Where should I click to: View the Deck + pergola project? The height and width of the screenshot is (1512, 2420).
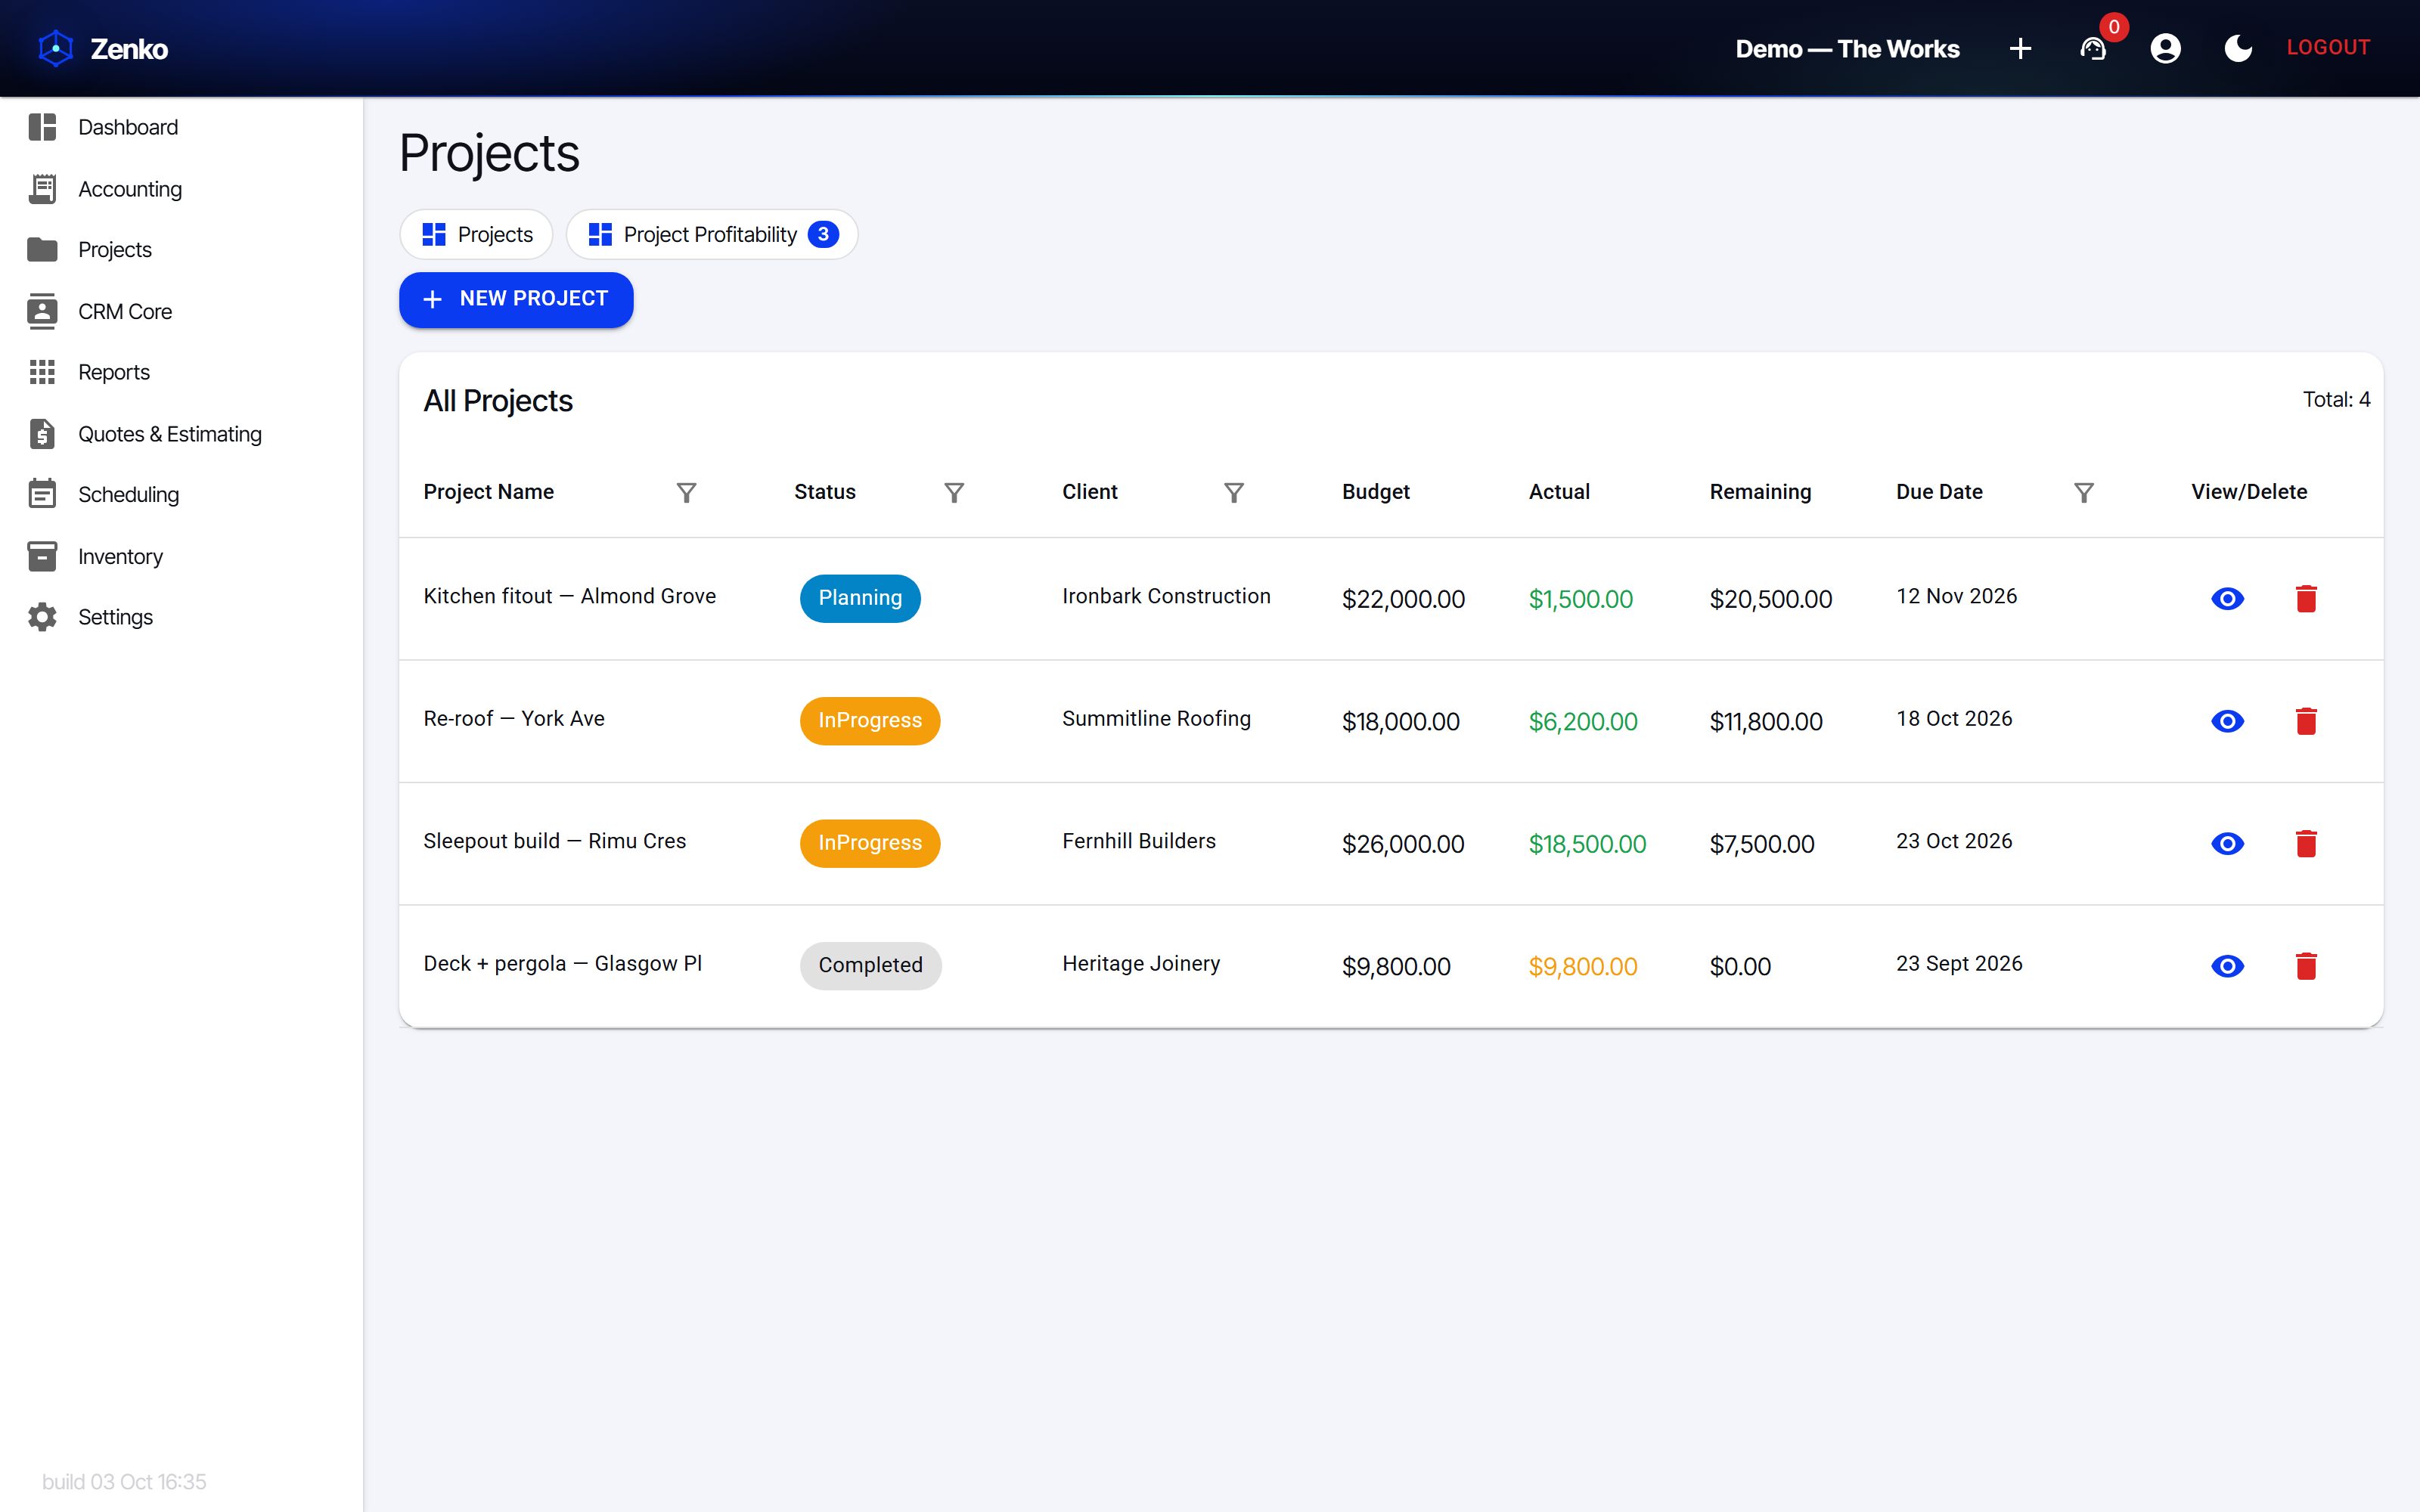[x=2227, y=966]
